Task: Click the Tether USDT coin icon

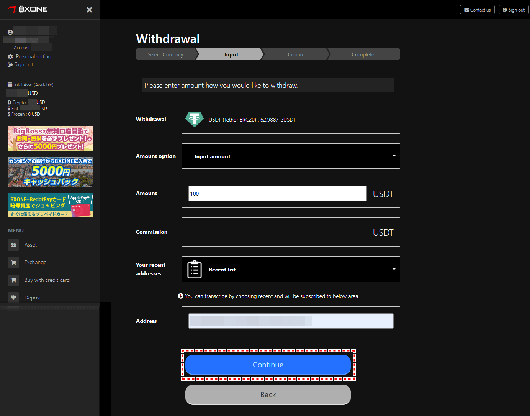Action: point(195,119)
